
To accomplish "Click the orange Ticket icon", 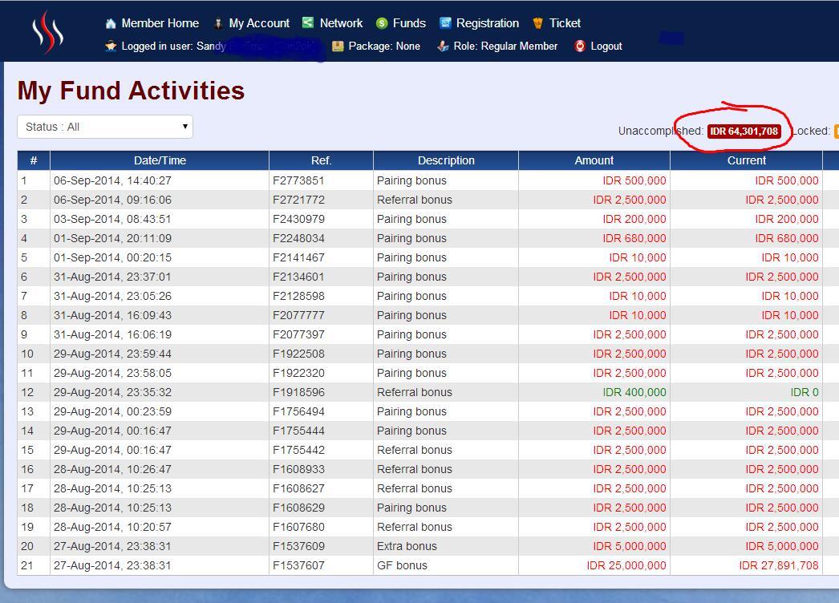I will click(537, 23).
